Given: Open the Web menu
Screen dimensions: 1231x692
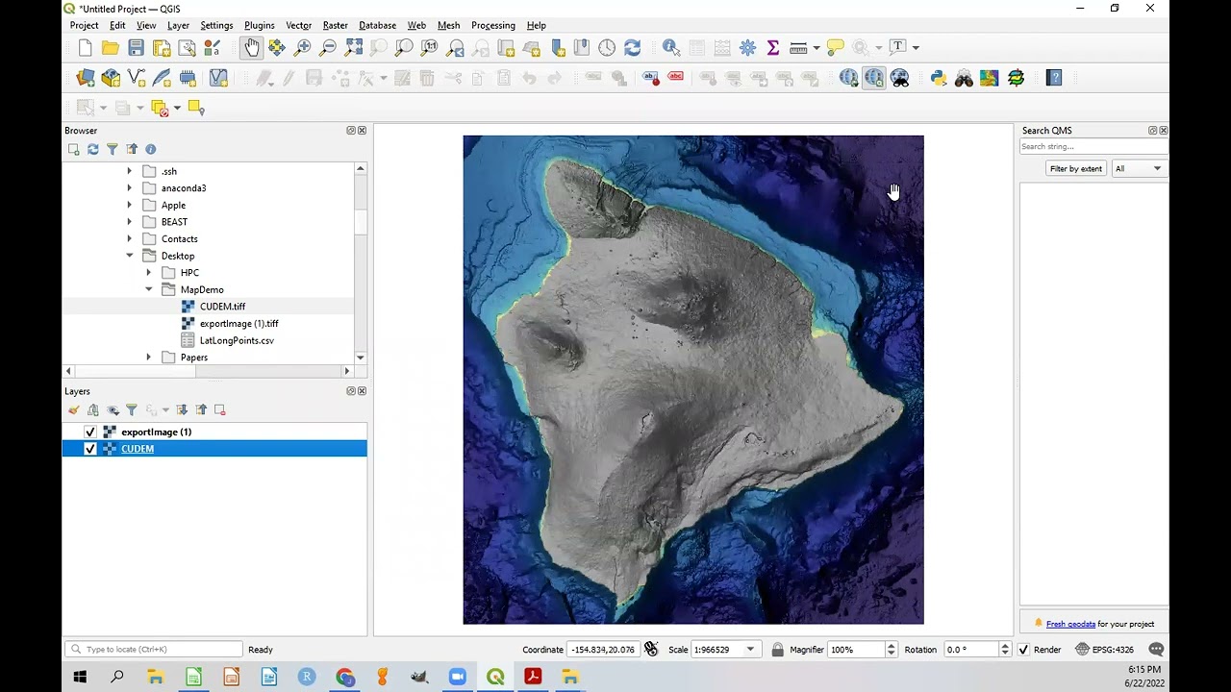Looking at the screenshot, I should [x=416, y=25].
